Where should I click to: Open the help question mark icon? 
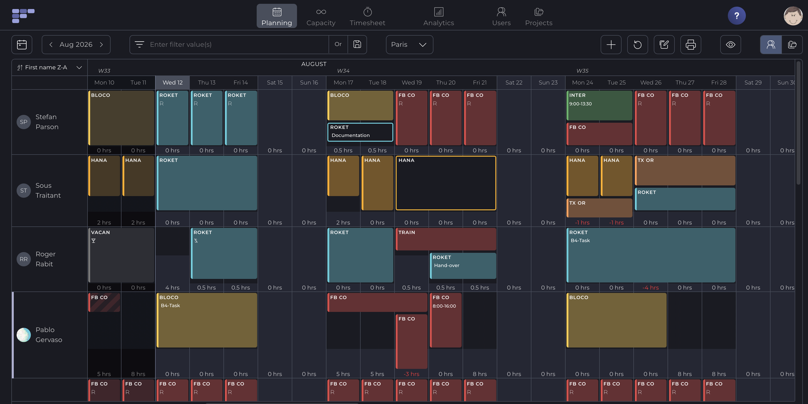pos(737,16)
